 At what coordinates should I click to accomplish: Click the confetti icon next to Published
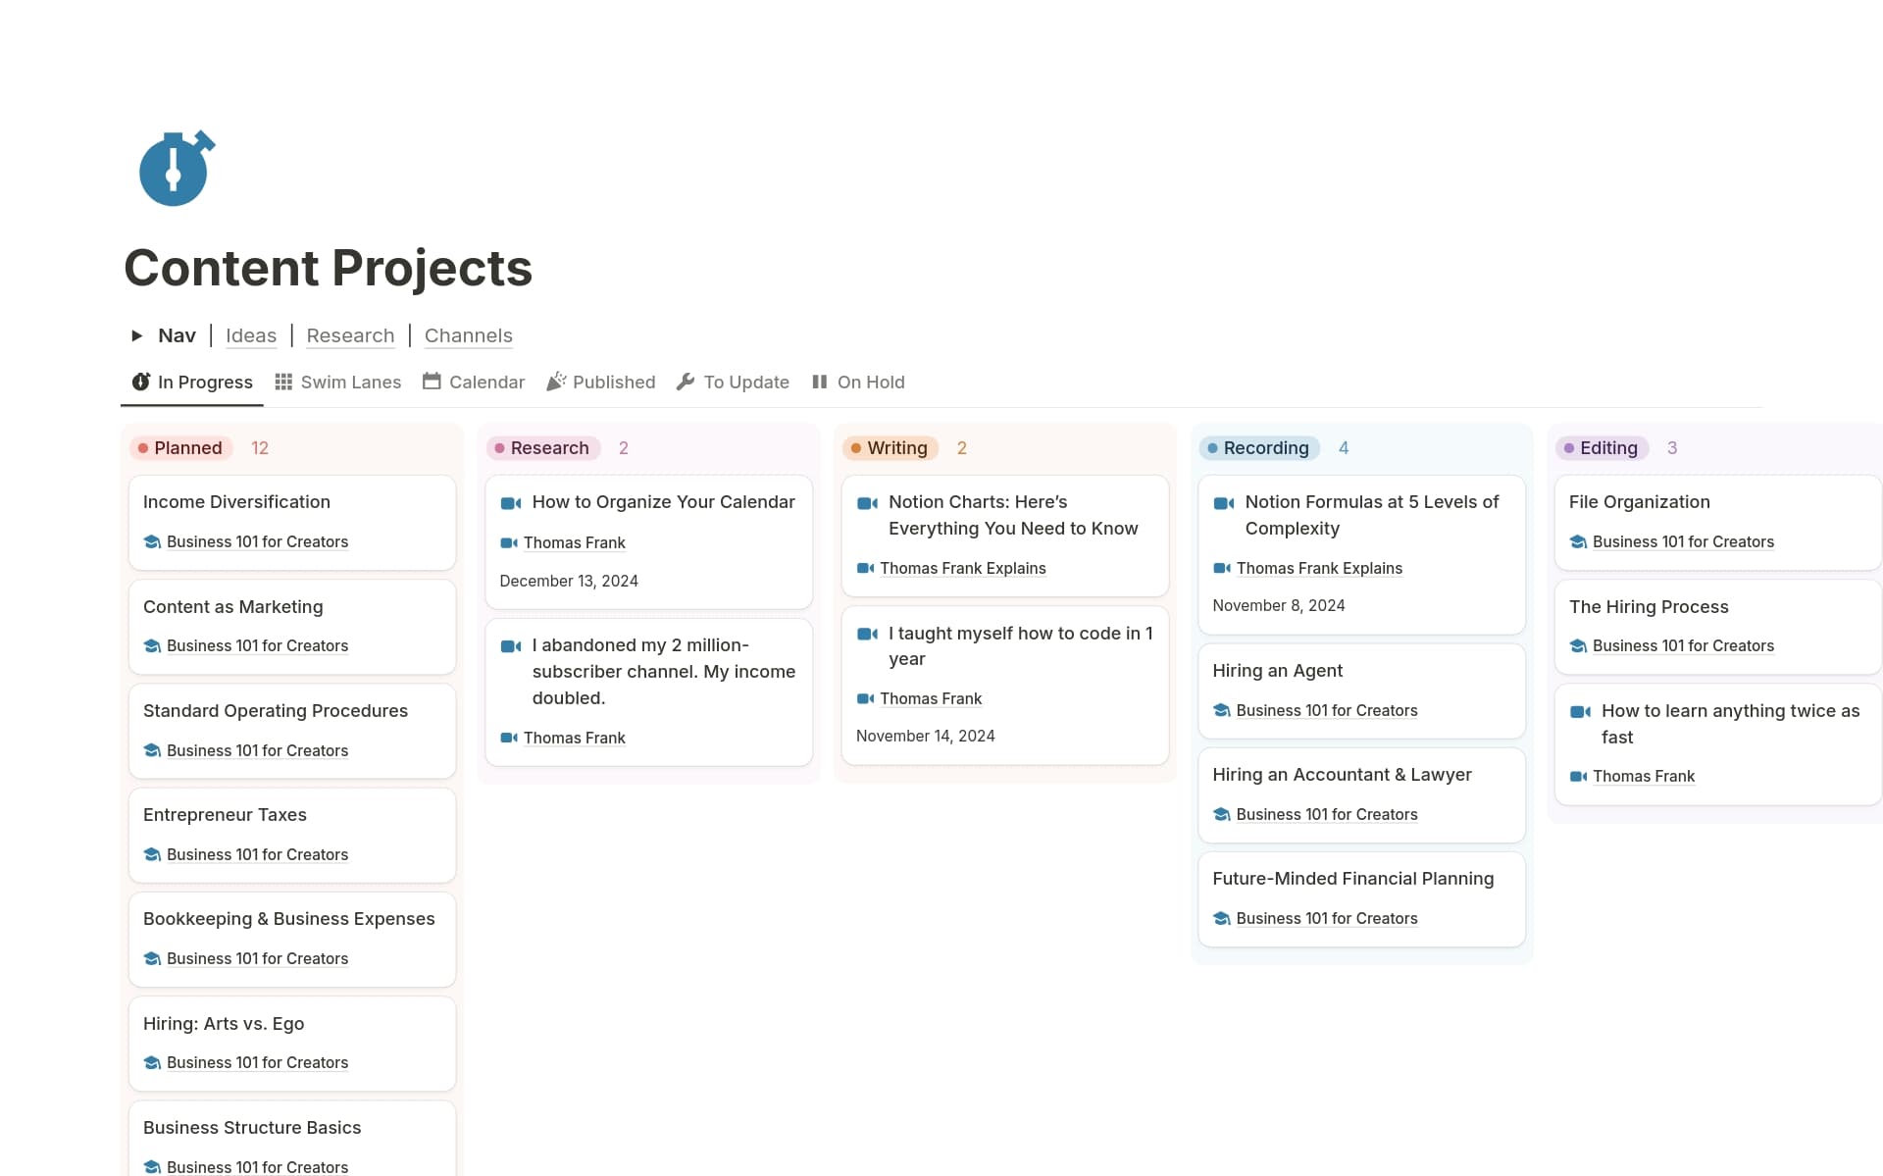pos(556,382)
